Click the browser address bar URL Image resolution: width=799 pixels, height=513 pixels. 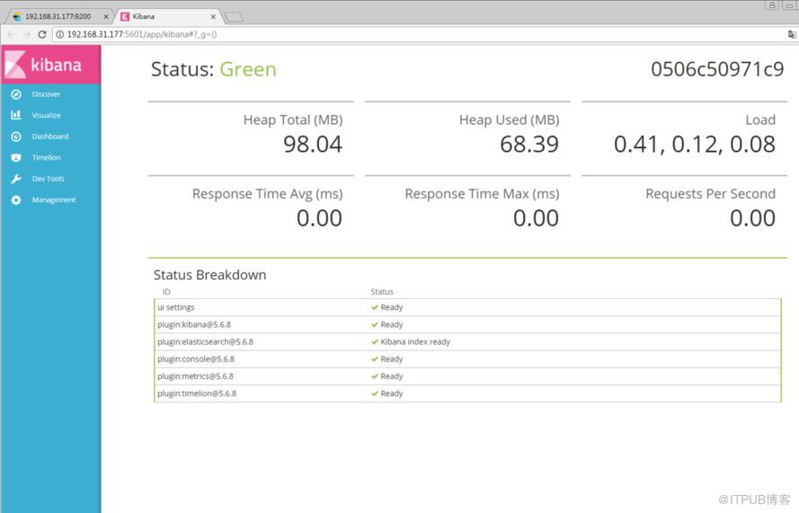point(142,34)
